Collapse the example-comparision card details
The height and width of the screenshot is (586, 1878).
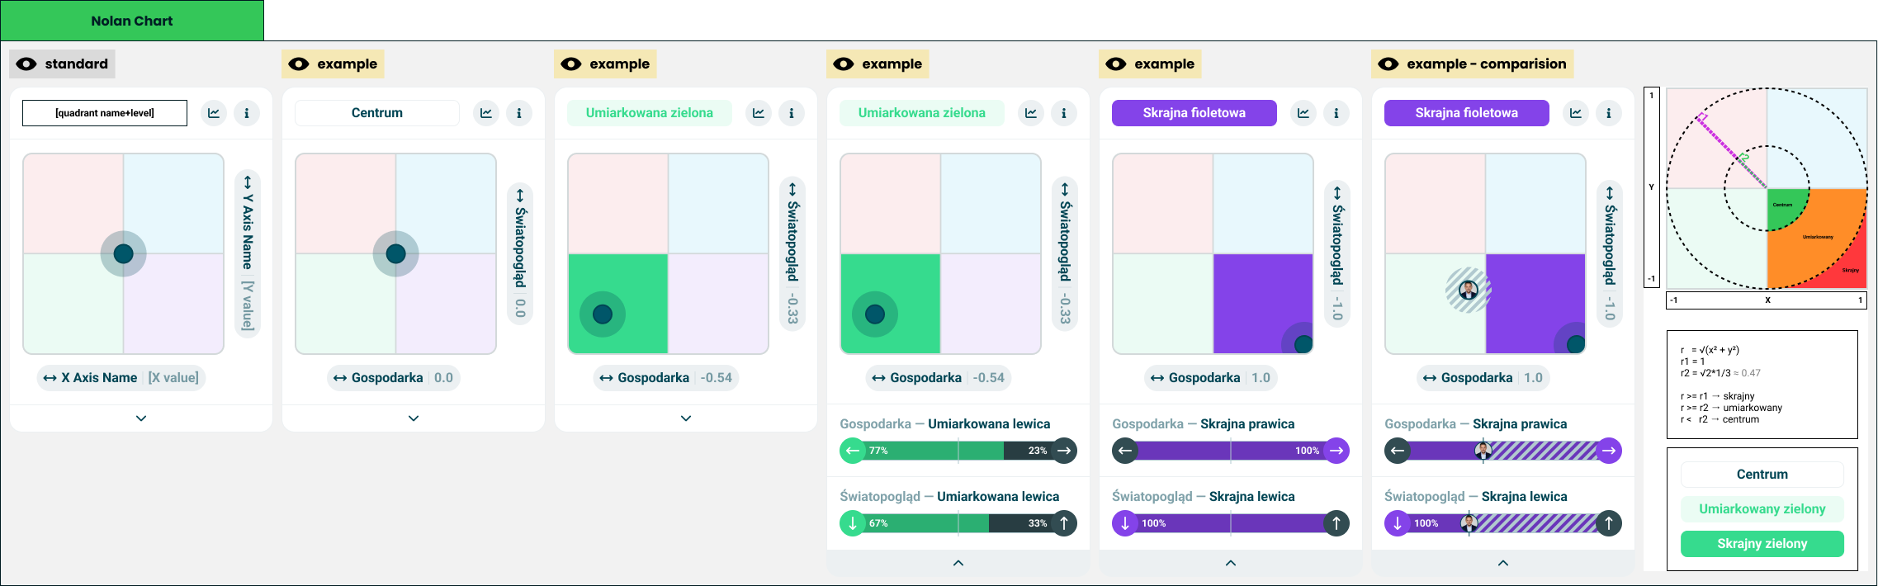(1503, 563)
